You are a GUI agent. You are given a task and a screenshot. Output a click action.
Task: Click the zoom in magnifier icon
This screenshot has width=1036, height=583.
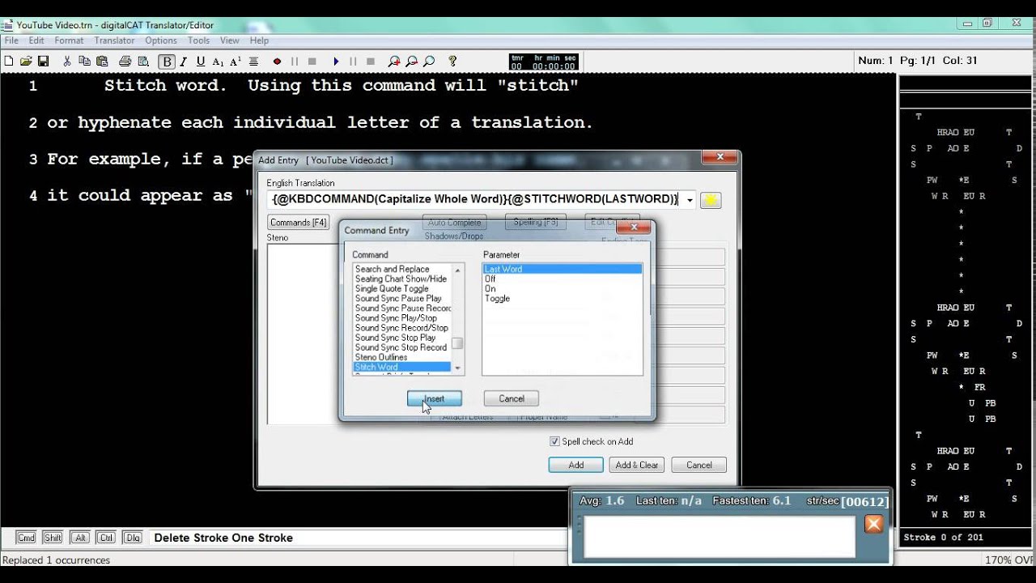click(393, 62)
